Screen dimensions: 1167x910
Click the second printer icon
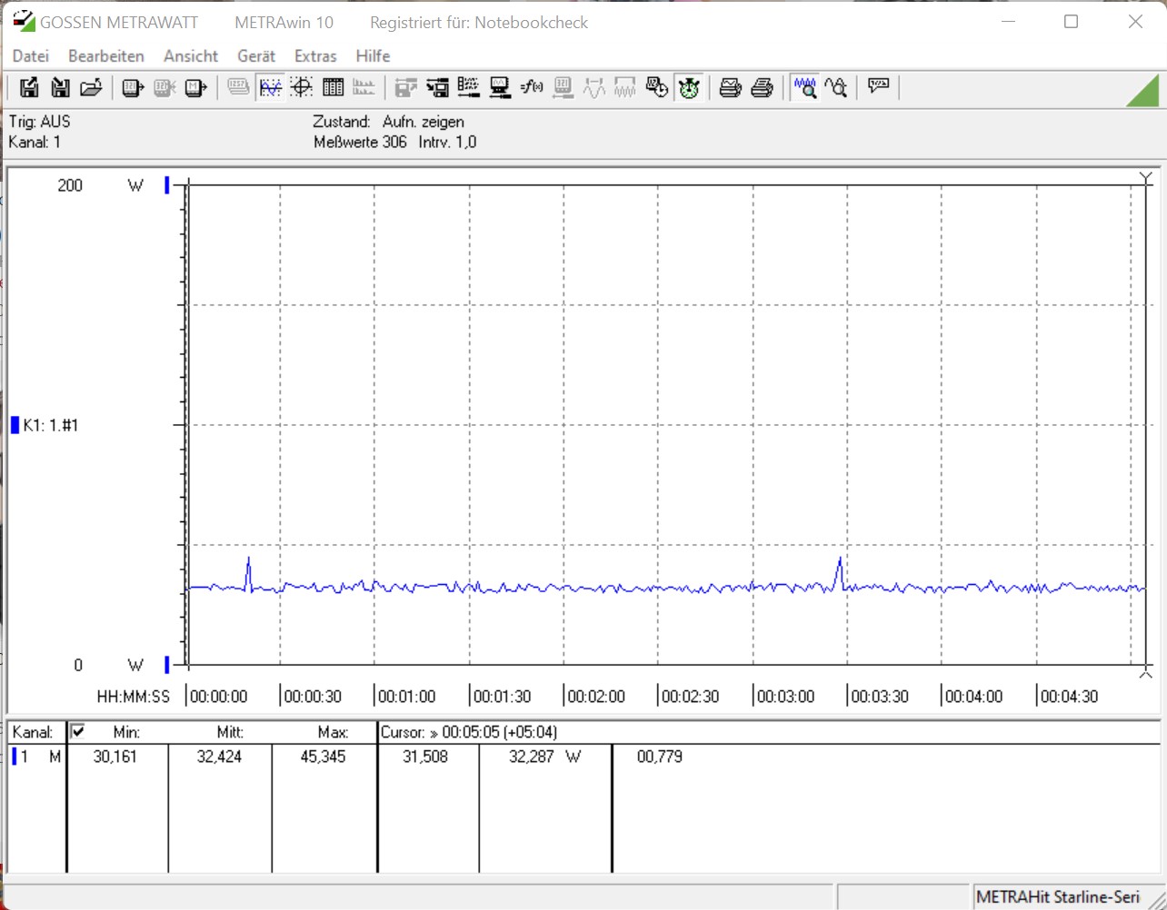[x=763, y=88]
